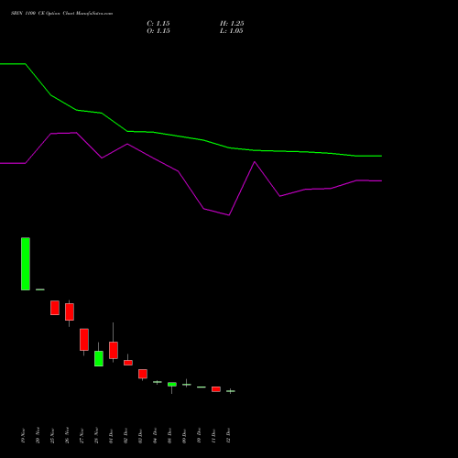This screenshot has height=458, width=458.
Task: Select the open value 'O: 1.15'
Action: 158,31
